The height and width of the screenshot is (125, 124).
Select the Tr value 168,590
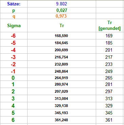click(61, 36)
